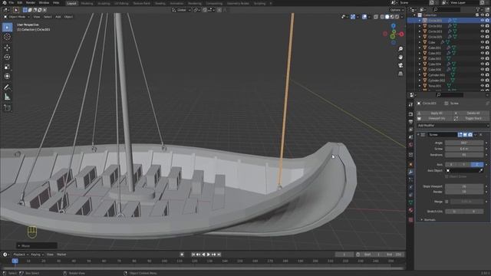Image resolution: width=491 pixels, height=276 pixels.
Task: Select the Add Cube tool
Action: pyautogui.click(x=7, y=108)
